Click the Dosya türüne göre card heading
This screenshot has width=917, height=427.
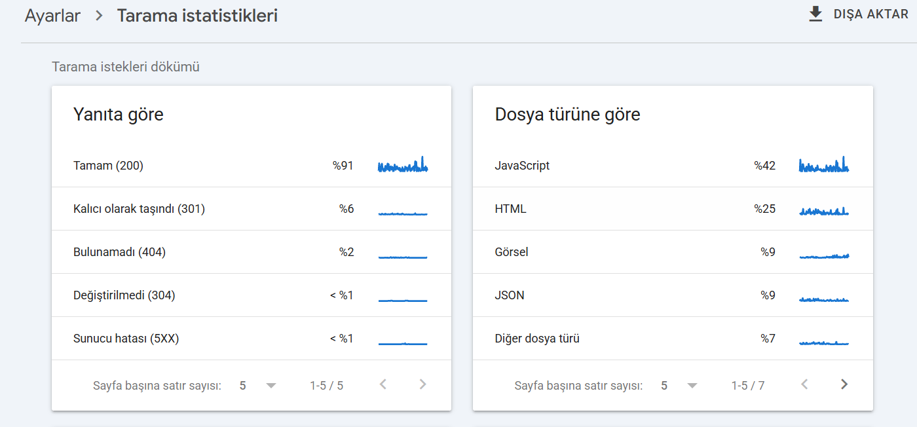click(568, 115)
